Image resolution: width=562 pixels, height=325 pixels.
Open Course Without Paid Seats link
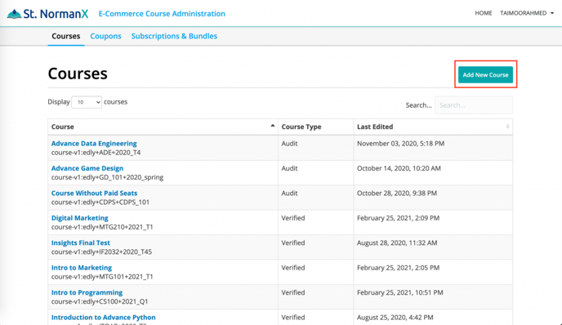(x=94, y=193)
